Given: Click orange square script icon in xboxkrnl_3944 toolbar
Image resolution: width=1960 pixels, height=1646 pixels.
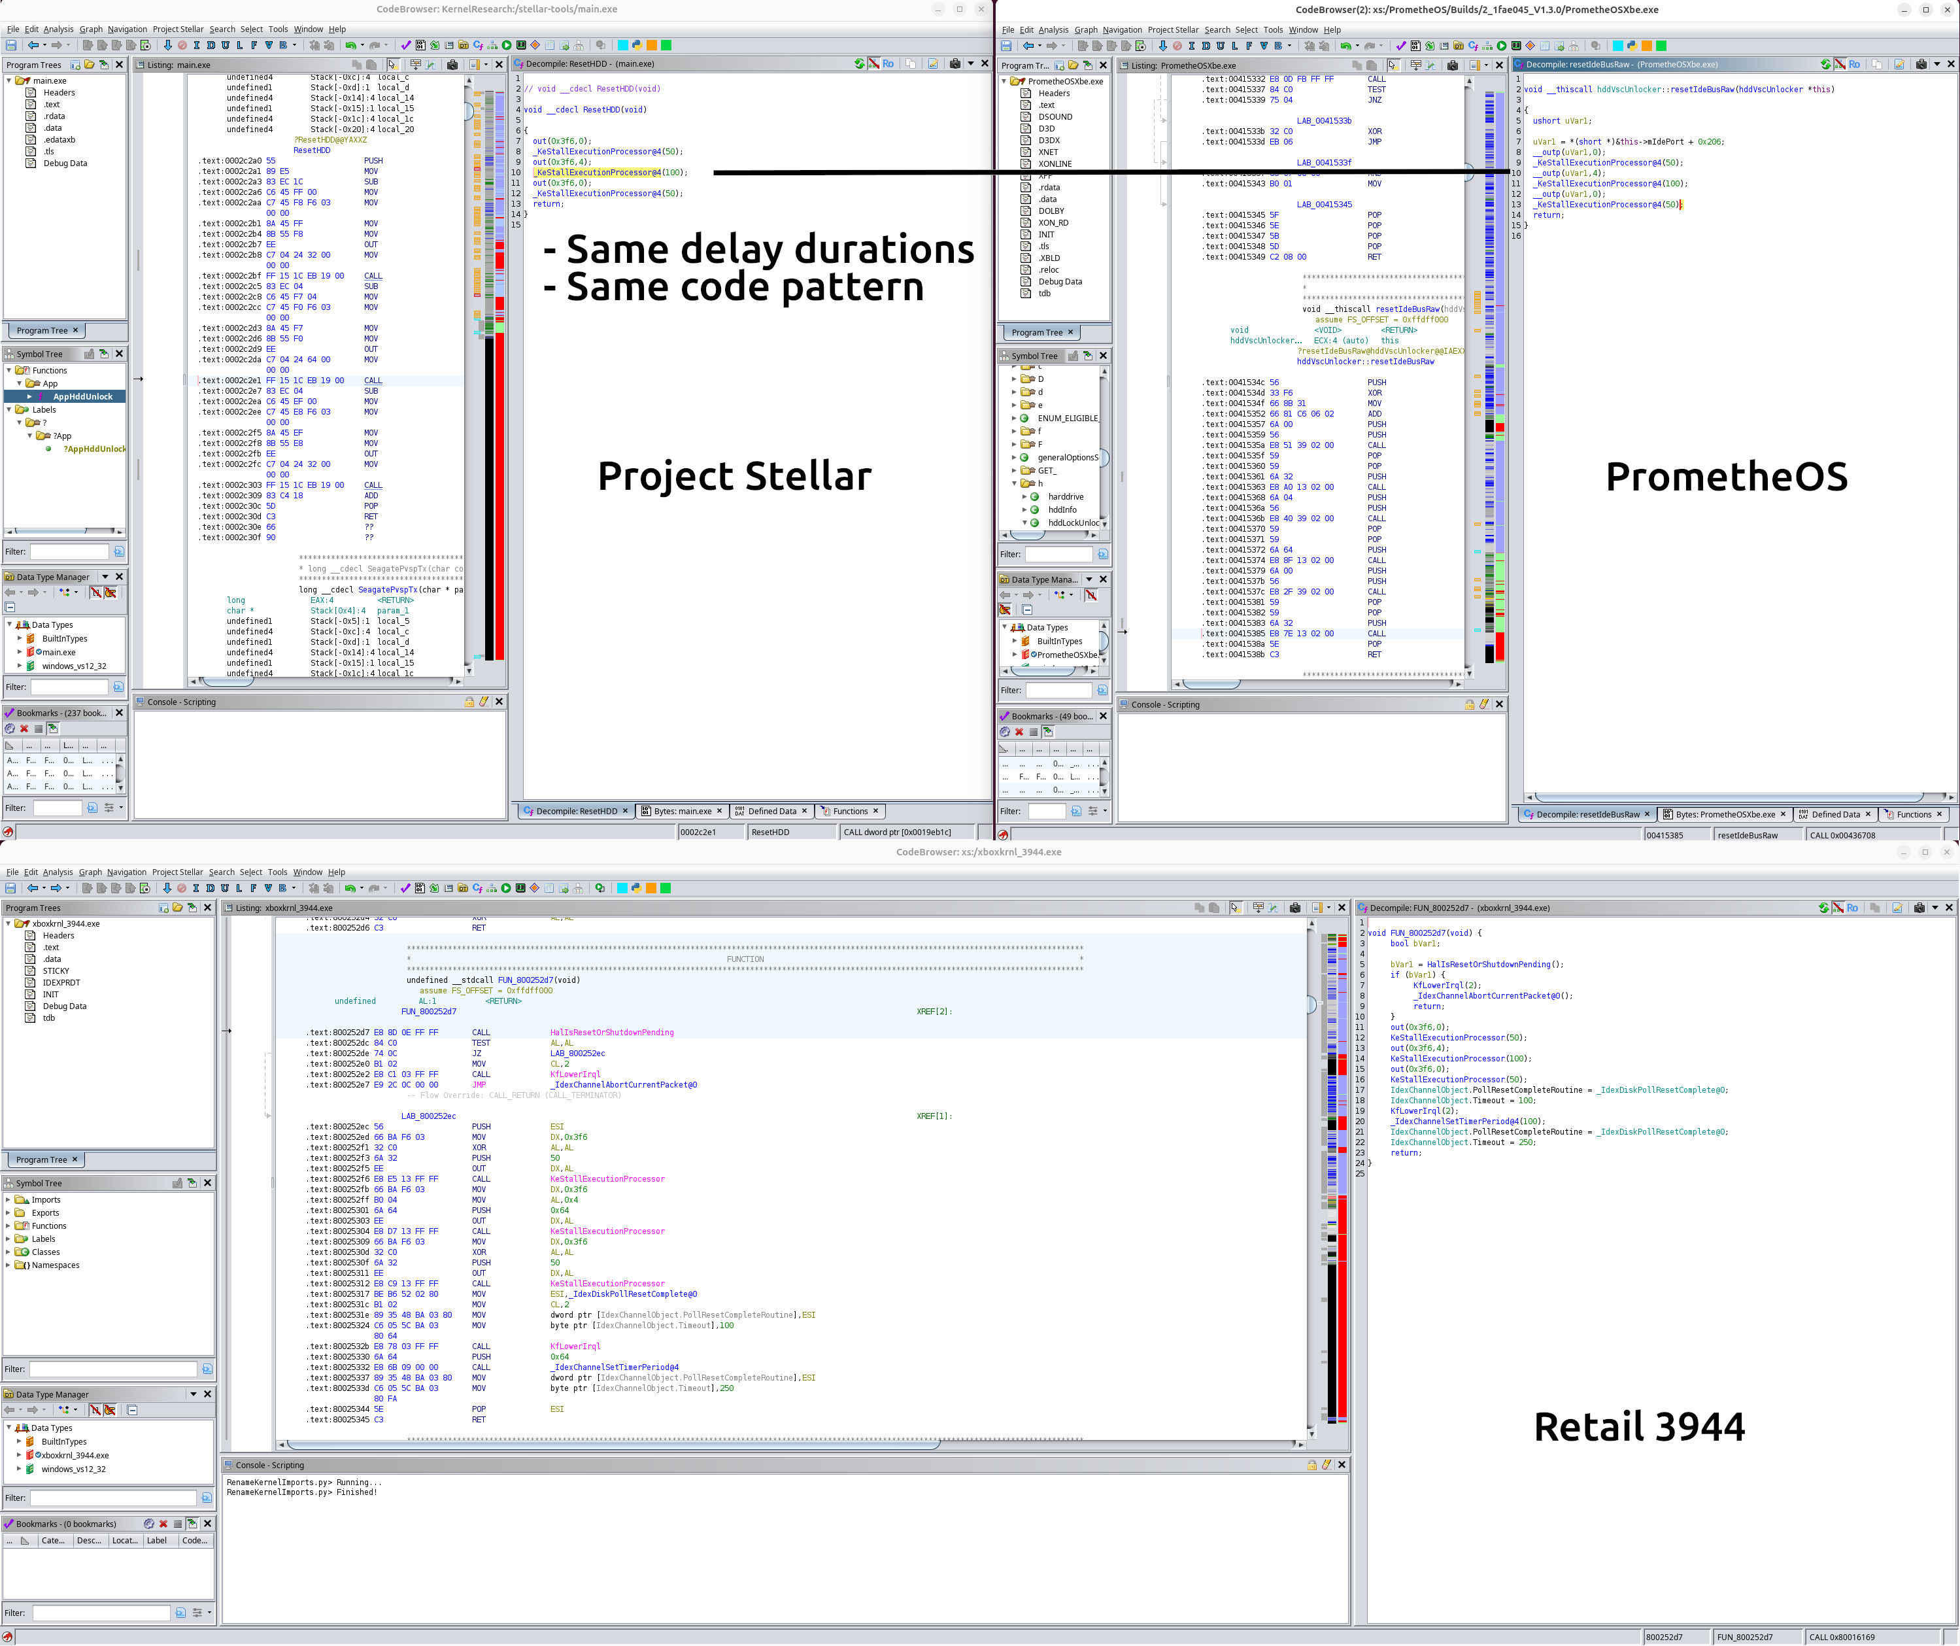Looking at the screenshot, I should (x=651, y=888).
